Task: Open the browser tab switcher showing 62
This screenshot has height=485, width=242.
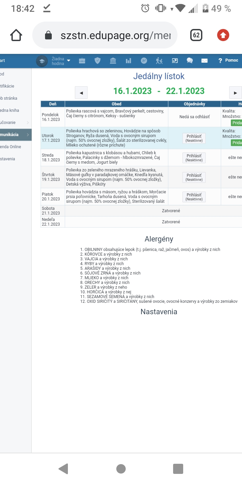Action: click(x=196, y=35)
